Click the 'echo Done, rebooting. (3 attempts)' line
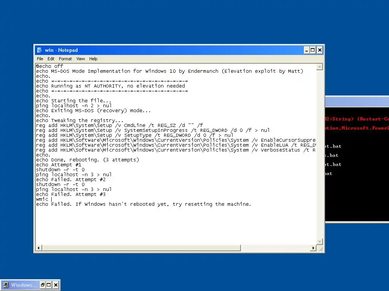The height and width of the screenshot is (291, 389). click(x=87, y=160)
